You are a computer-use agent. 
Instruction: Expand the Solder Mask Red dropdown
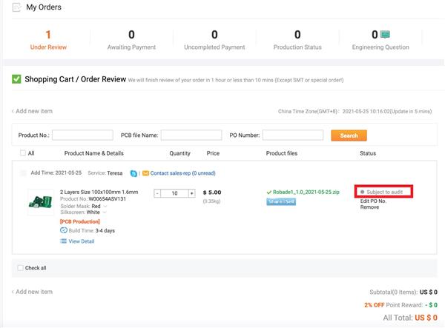pos(105,206)
